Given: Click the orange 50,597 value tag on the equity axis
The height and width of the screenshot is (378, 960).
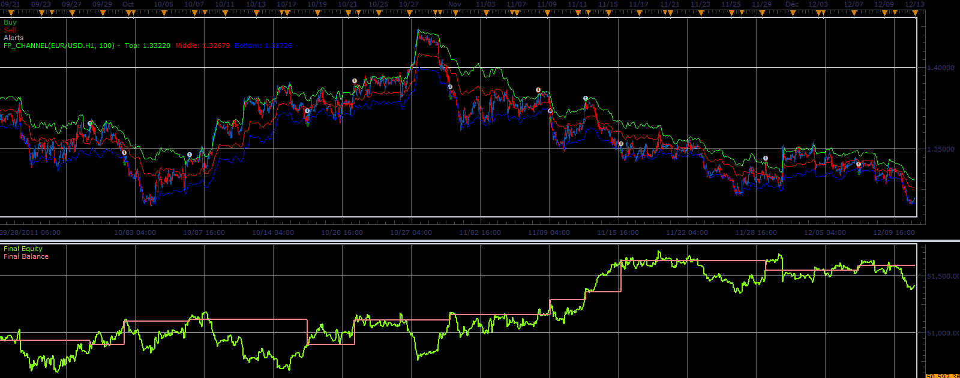Looking at the screenshot, I should [x=943, y=376].
